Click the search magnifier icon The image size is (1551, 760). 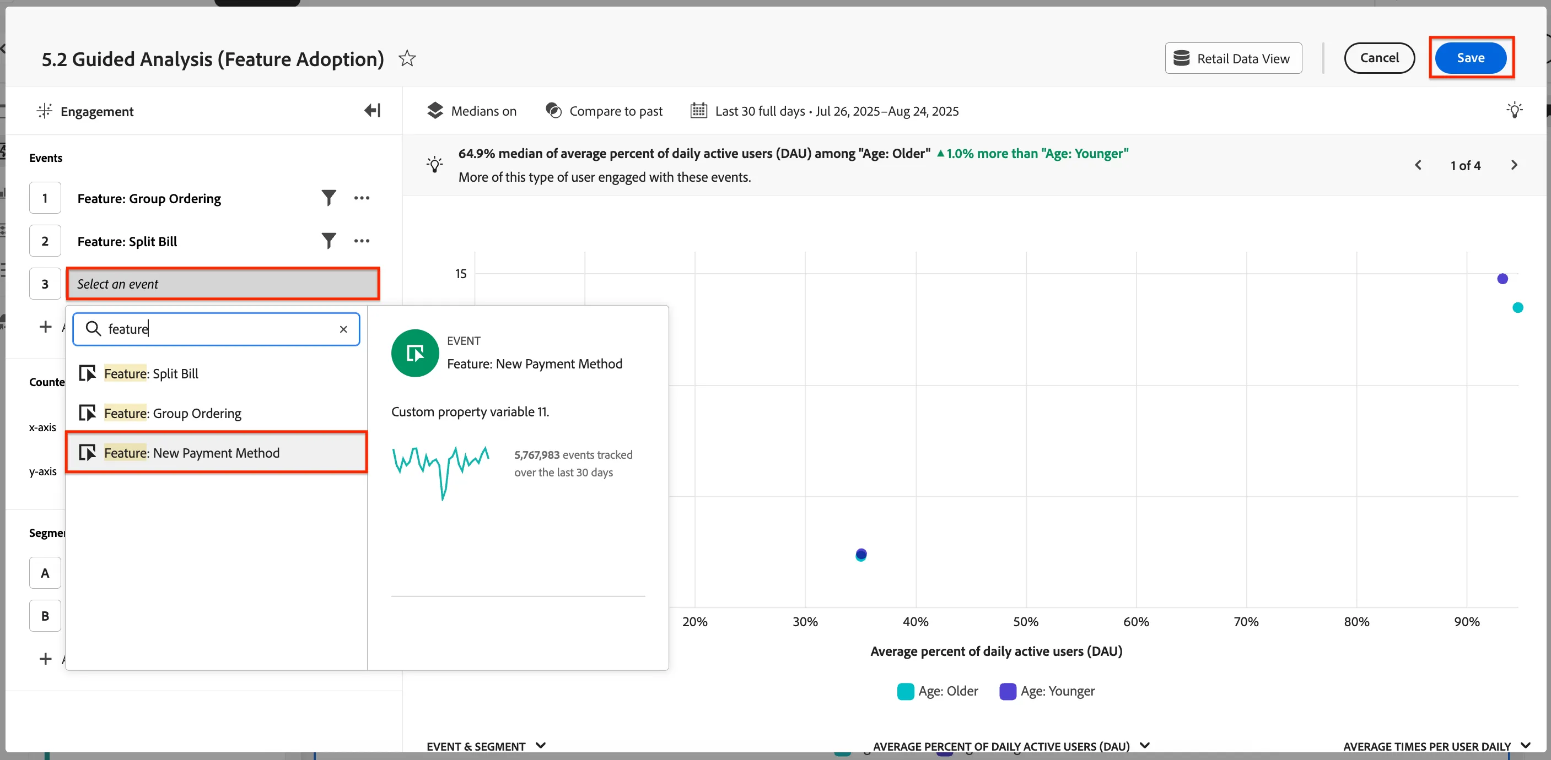(x=93, y=329)
